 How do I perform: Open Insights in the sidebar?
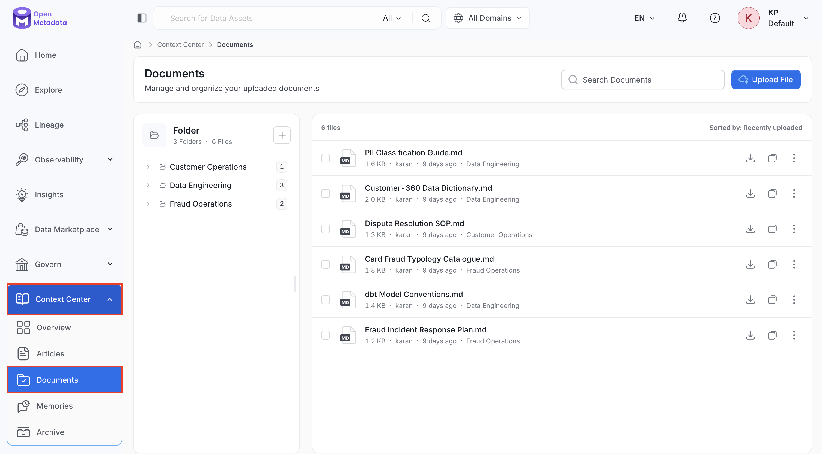click(x=64, y=194)
